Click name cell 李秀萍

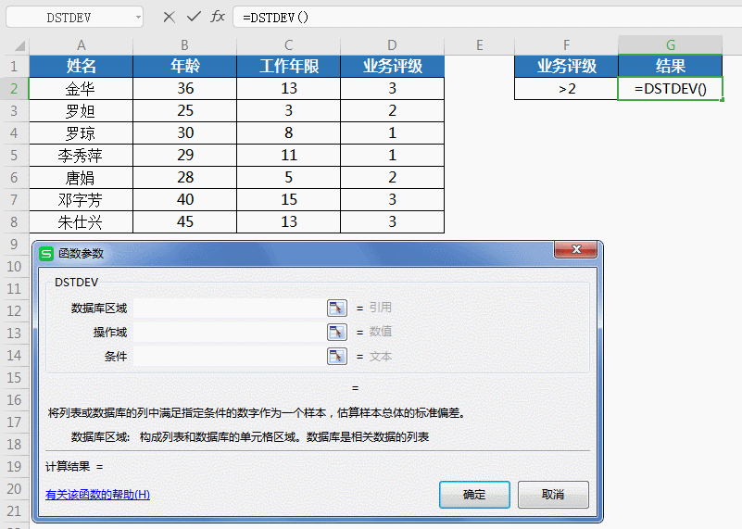81,156
